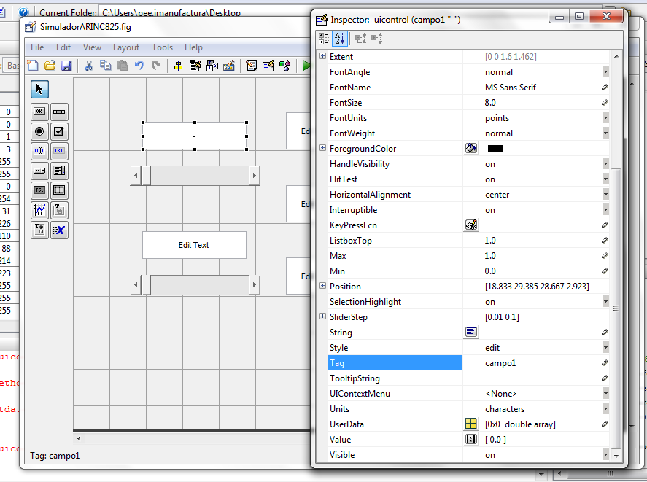The width and height of the screenshot is (647, 482).
Task: Open the Edit menu in the GUIDE window
Action: (63, 47)
